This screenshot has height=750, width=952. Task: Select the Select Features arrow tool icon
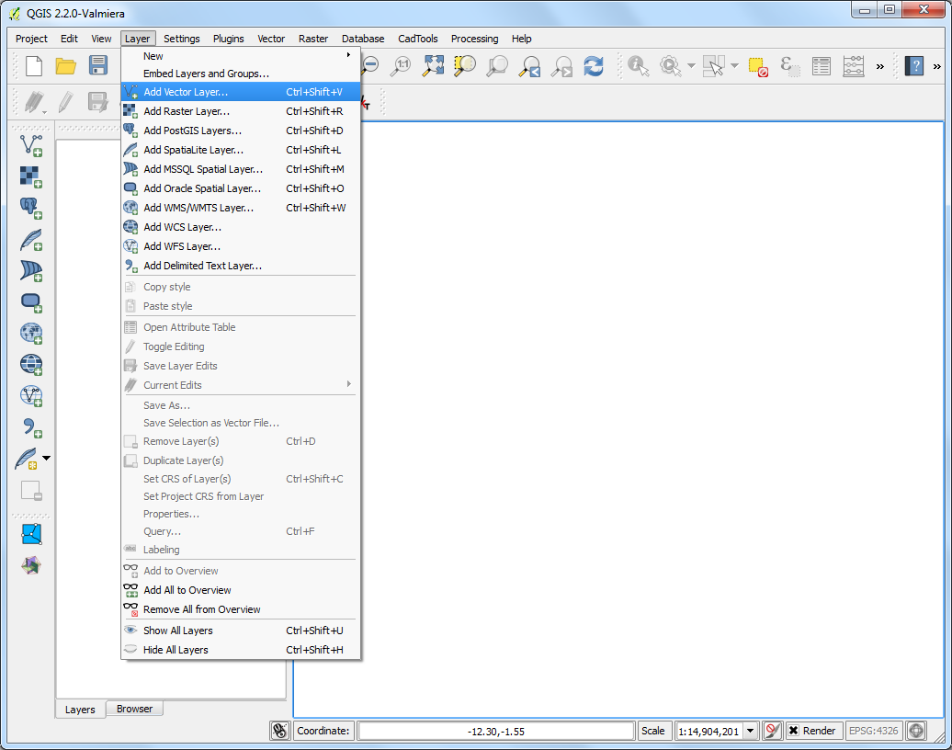click(714, 65)
